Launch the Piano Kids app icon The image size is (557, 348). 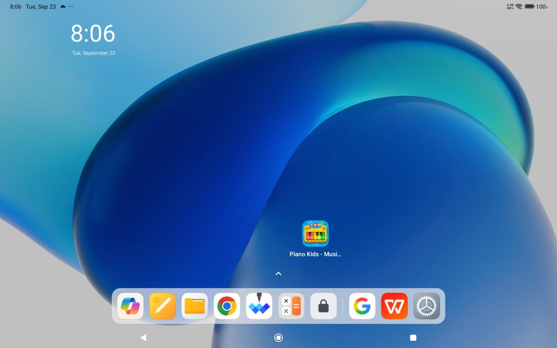(x=316, y=233)
